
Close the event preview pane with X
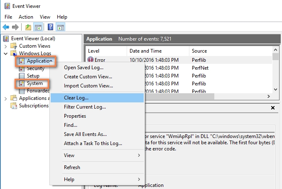click(x=272, y=108)
